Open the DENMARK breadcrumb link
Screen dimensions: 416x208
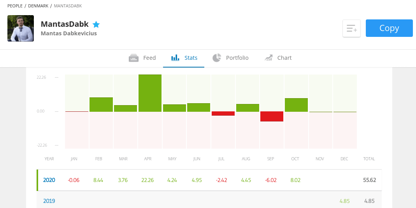click(38, 6)
